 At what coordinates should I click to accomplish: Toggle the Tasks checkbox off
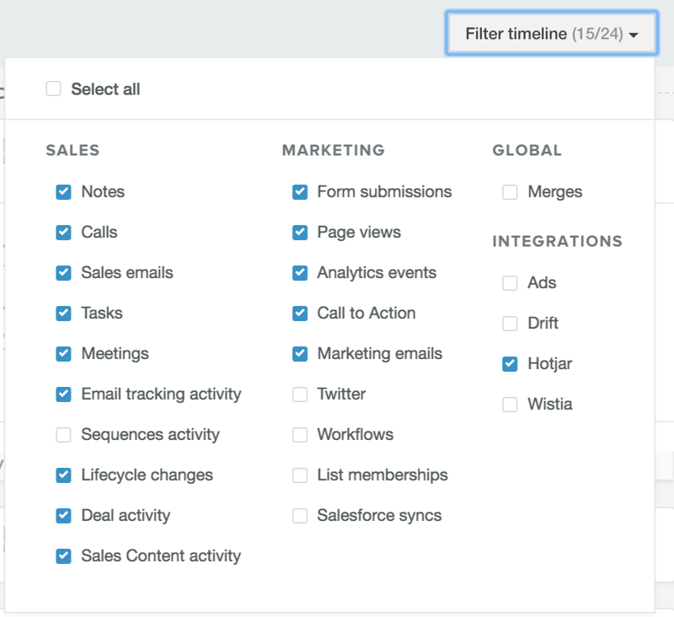(64, 313)
